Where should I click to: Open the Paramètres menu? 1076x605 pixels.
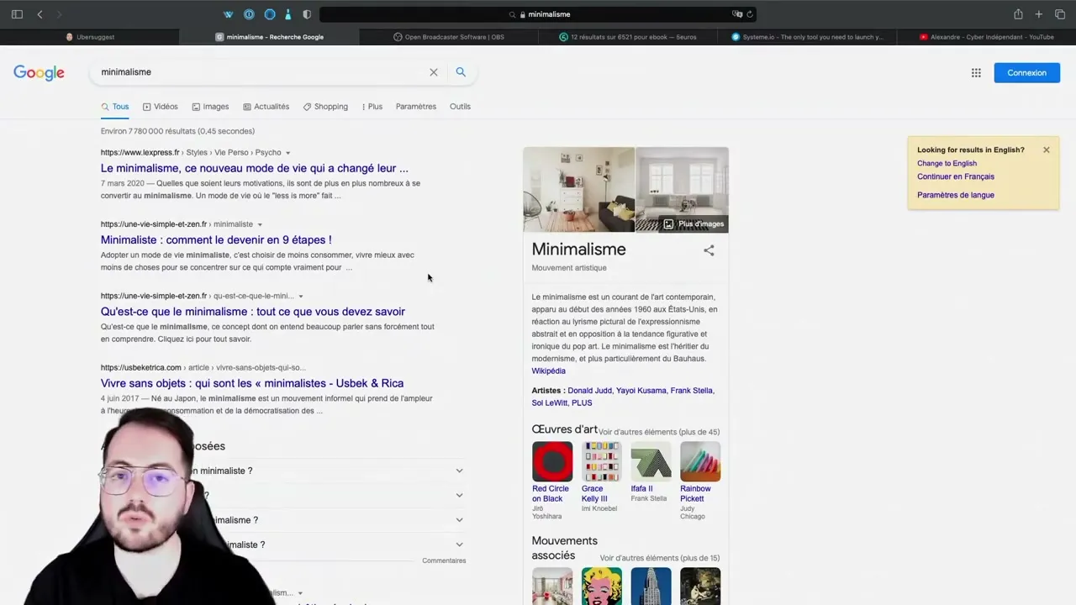point(415,107)
